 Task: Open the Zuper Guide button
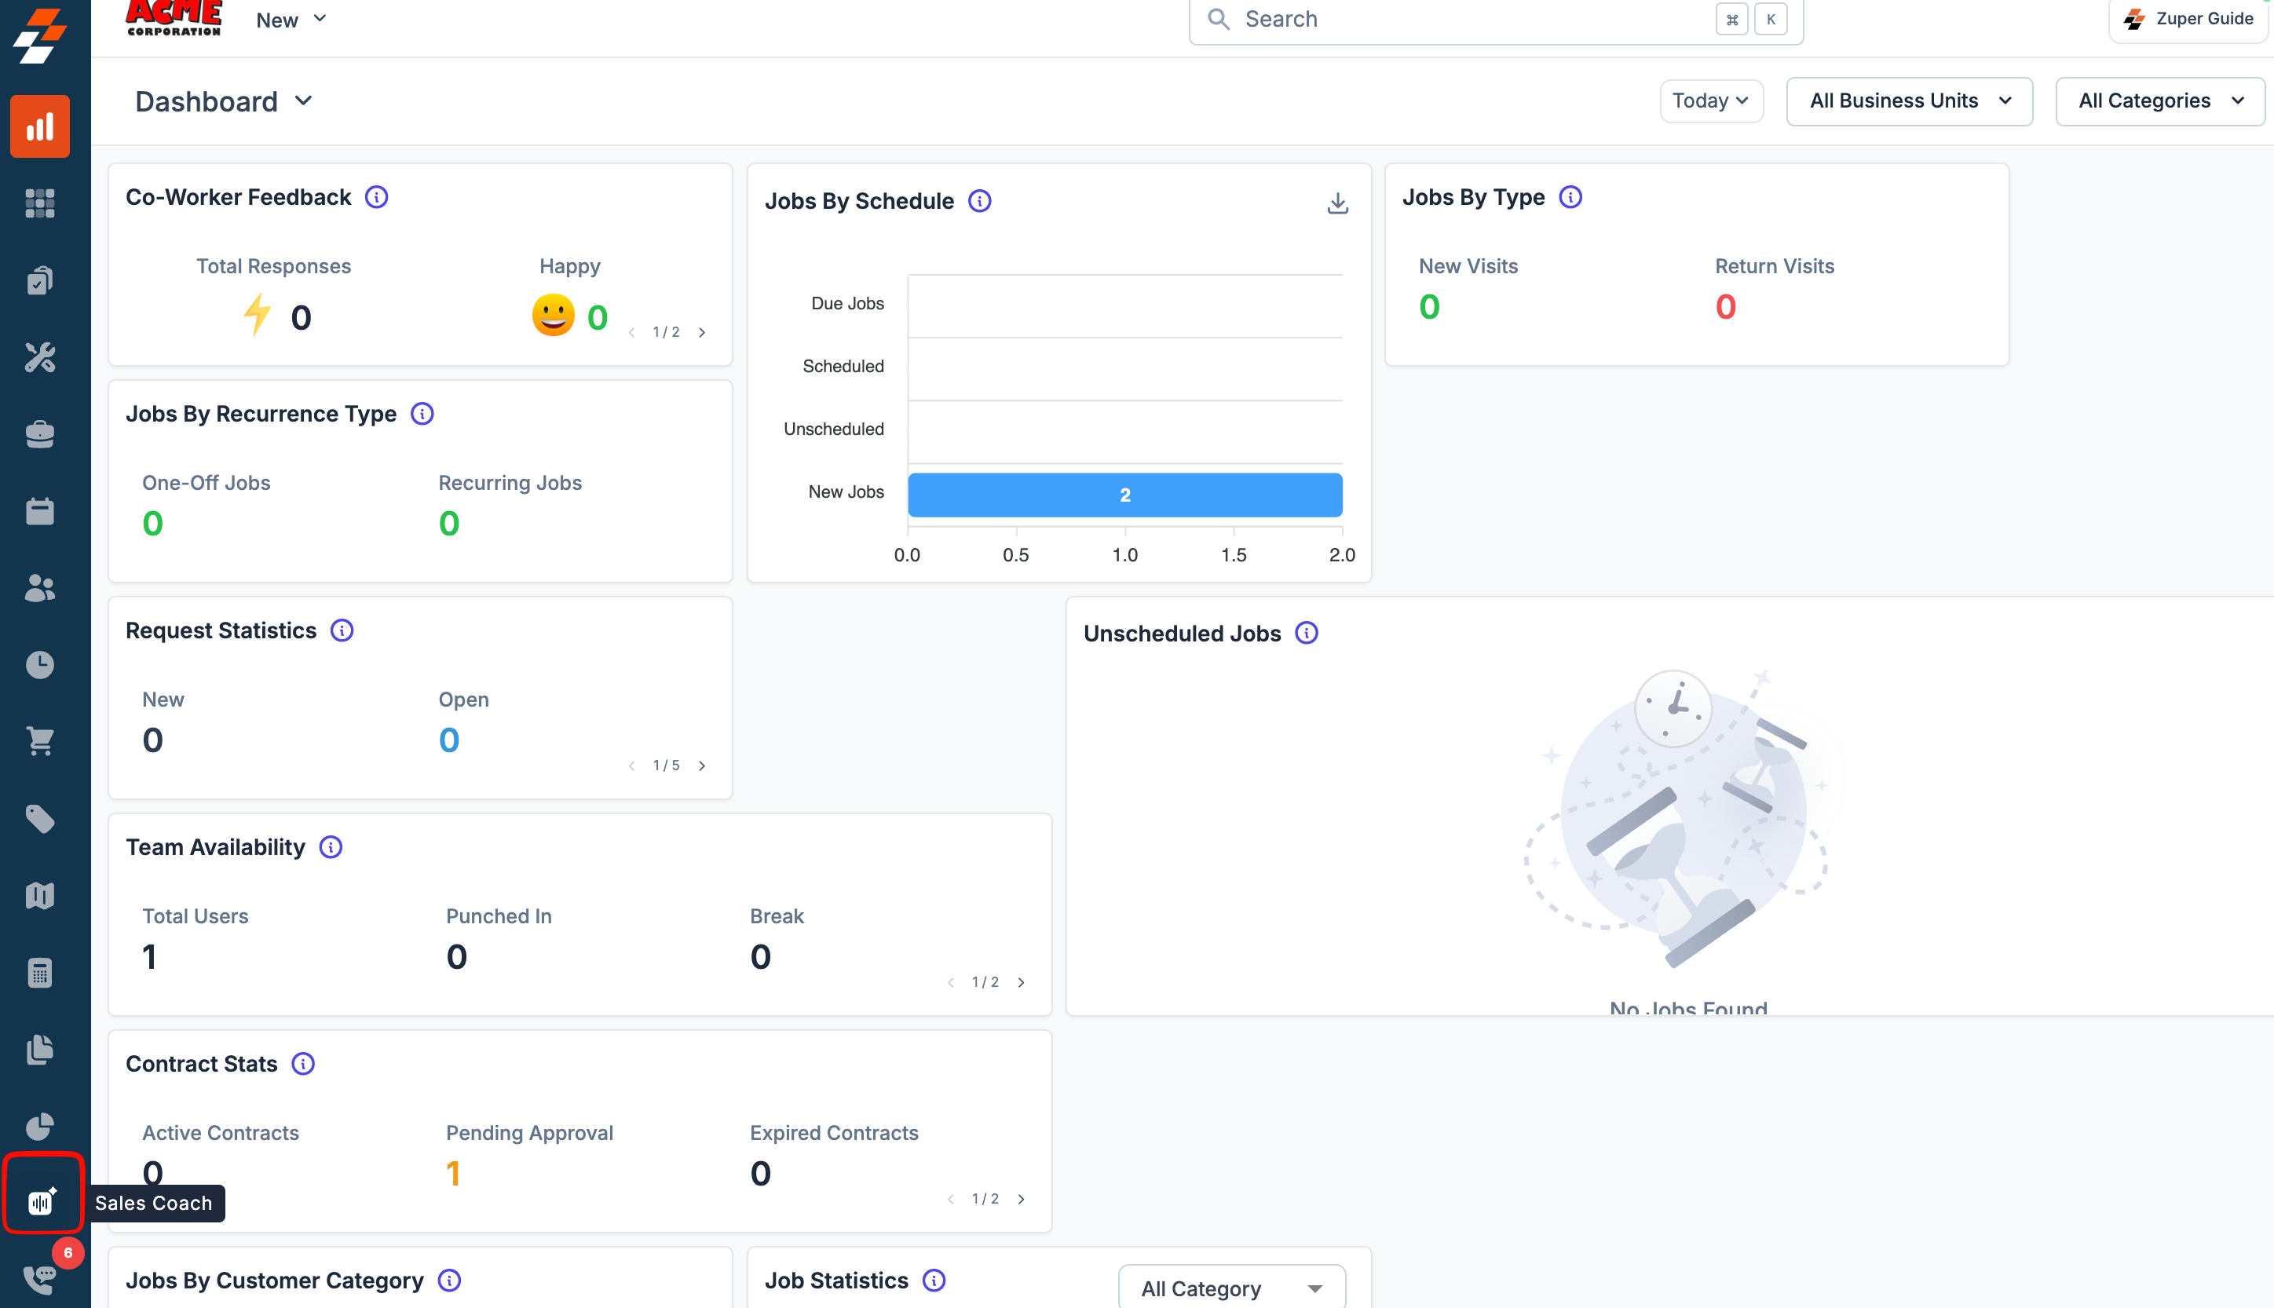[x=2188, y=19]
